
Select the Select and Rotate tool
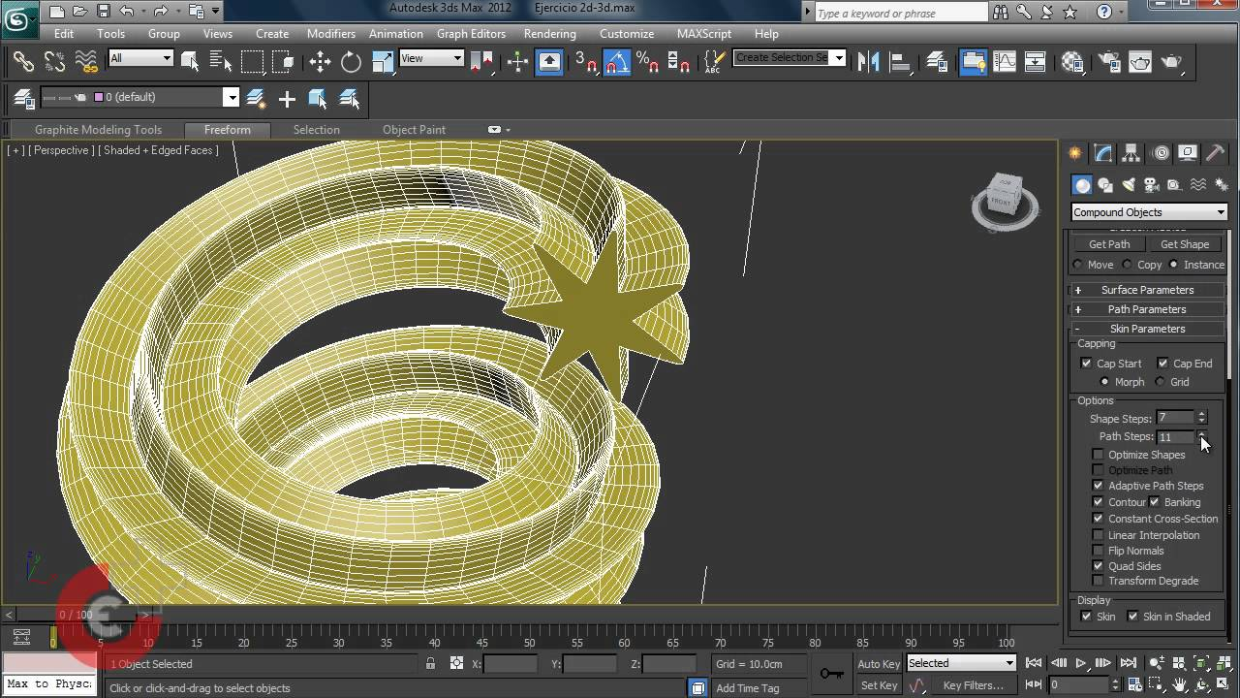(350, 61)
